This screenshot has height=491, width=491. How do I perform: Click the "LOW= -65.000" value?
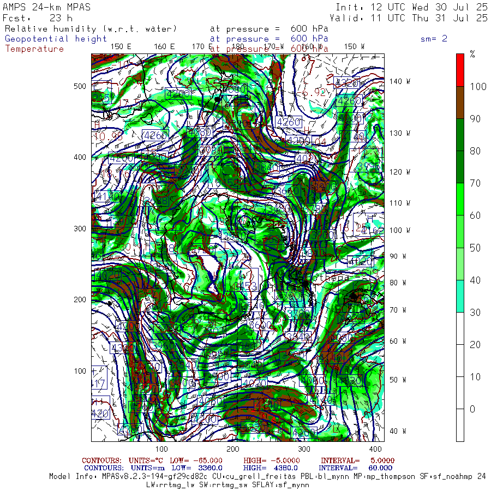click(196, 461)
